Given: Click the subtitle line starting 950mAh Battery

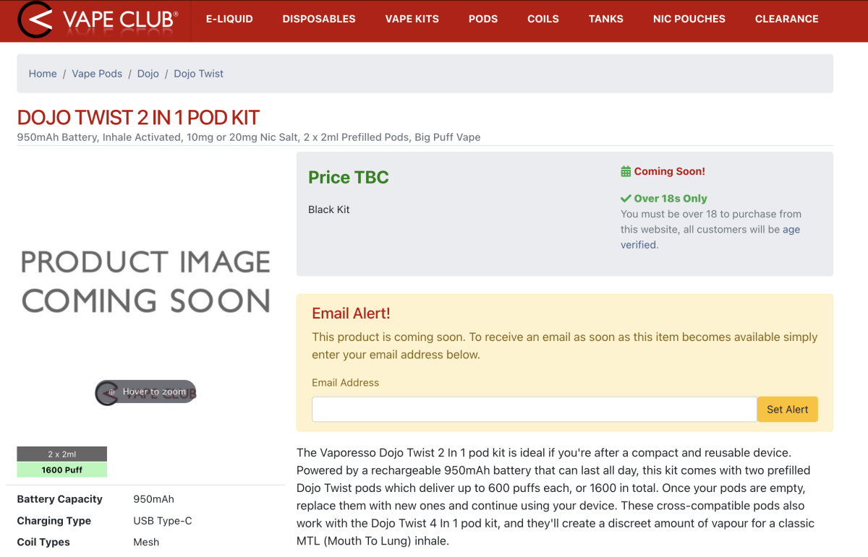Looking at the screenshot, I should 249,137.
